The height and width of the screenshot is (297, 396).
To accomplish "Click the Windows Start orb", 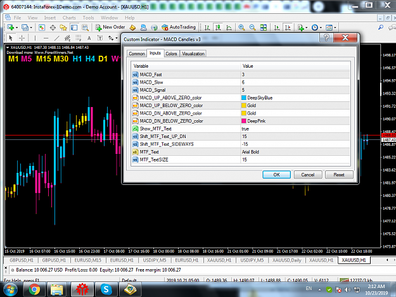I will [10, 289].
